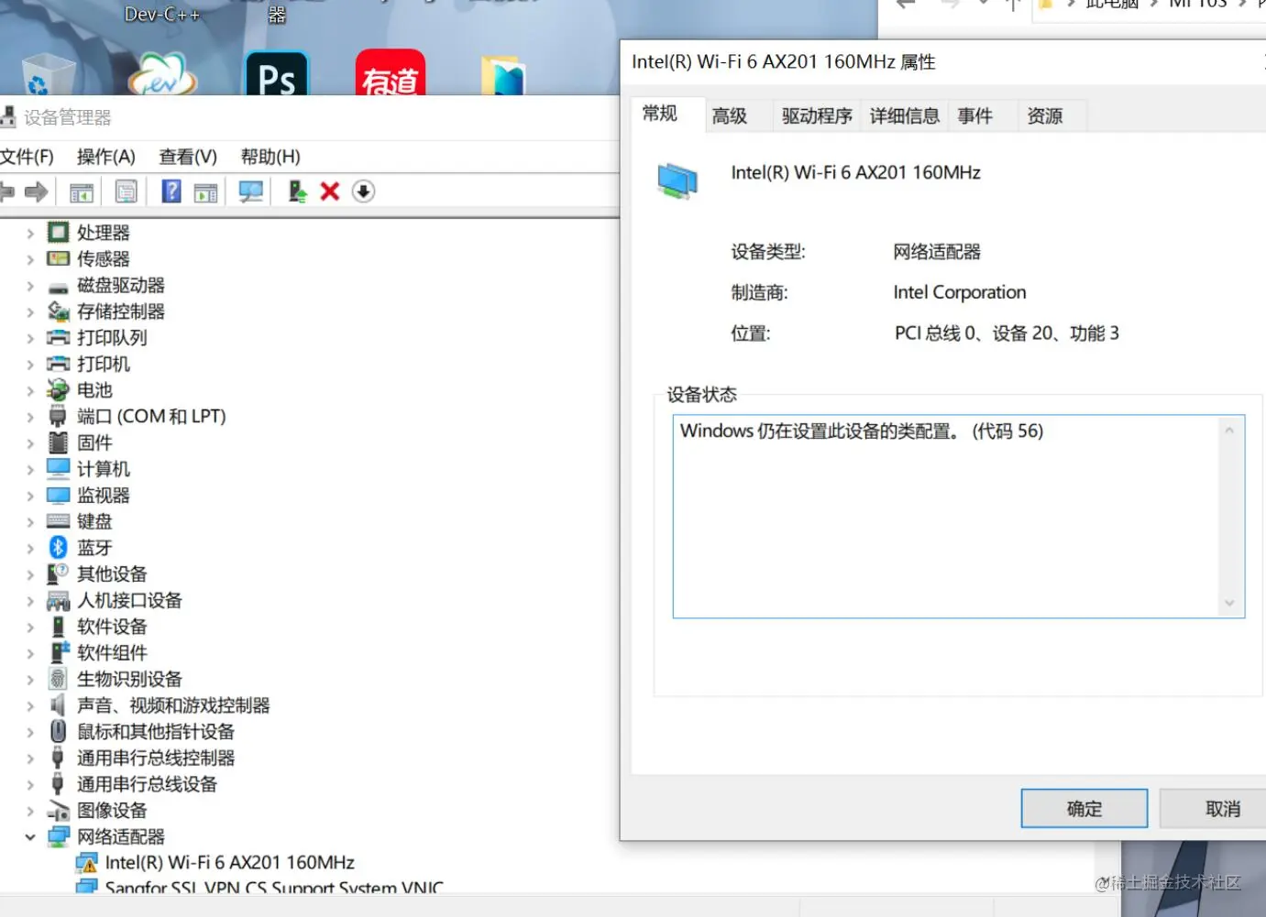Select the 监视器 tree item
Screen dimensions: 1266x917
pos(104,496)
